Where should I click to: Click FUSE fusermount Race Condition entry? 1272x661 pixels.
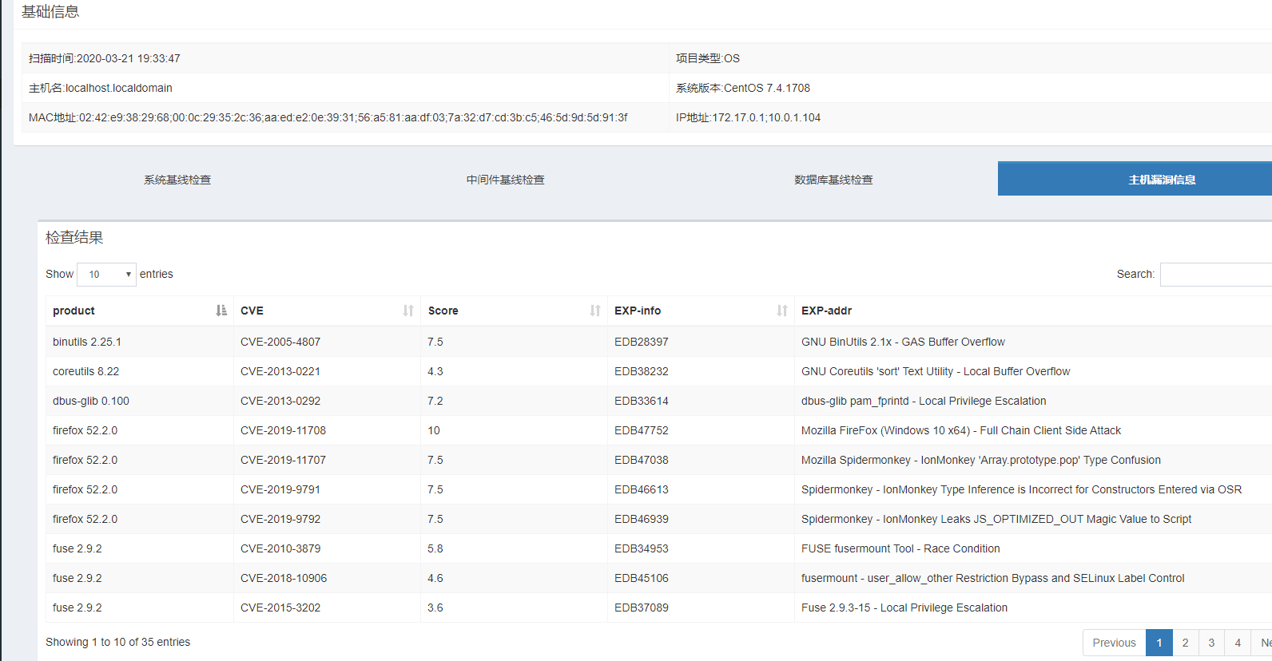(x=900, y=548)
